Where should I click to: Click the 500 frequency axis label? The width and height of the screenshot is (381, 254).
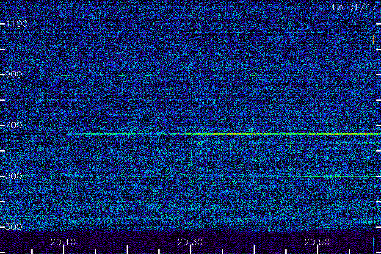[14, 176]
